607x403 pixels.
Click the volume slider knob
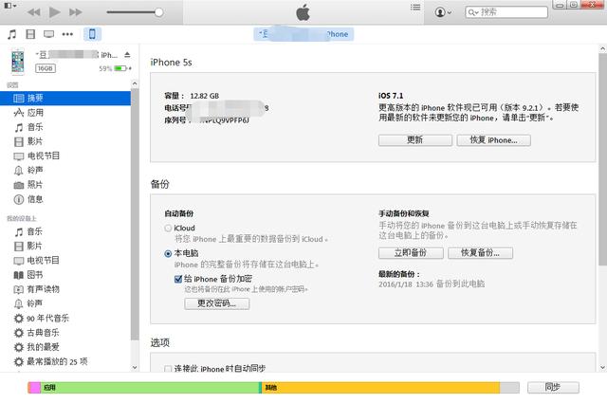[158, 12]
